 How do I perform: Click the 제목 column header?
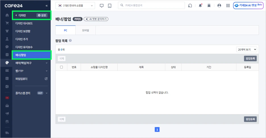click(x=141, y=67)
